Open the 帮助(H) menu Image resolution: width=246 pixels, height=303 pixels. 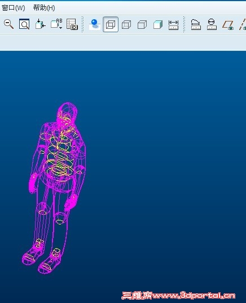pos(44,8)
